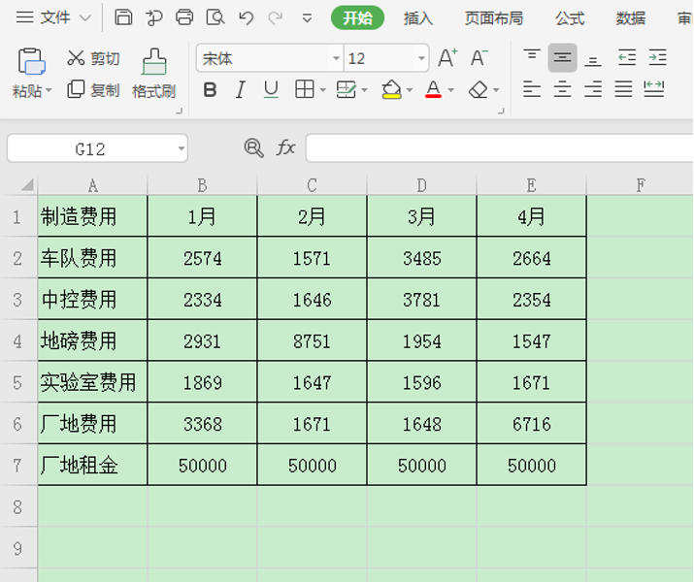Viewport: 694px width, 582px height.
Task: Toggle Bold formatting
Action: pyautogui.click(x=210, y=90)
